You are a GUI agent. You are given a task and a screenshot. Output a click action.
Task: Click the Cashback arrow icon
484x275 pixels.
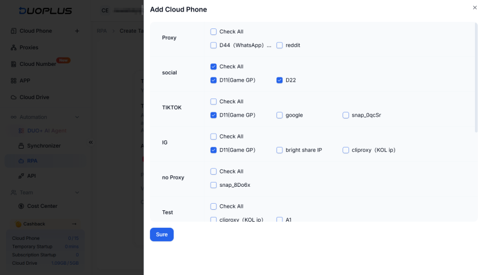(x=74, y=224)
